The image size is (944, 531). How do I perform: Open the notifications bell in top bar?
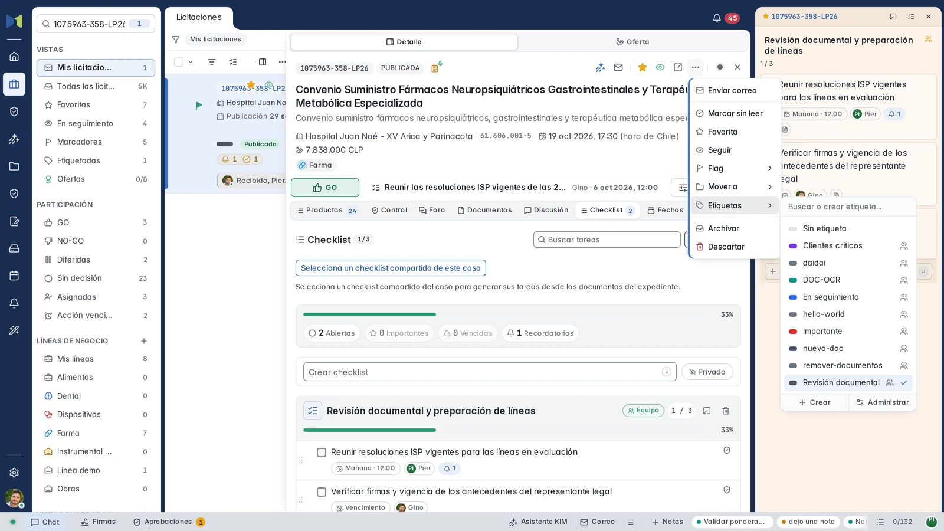click(716, 18)
